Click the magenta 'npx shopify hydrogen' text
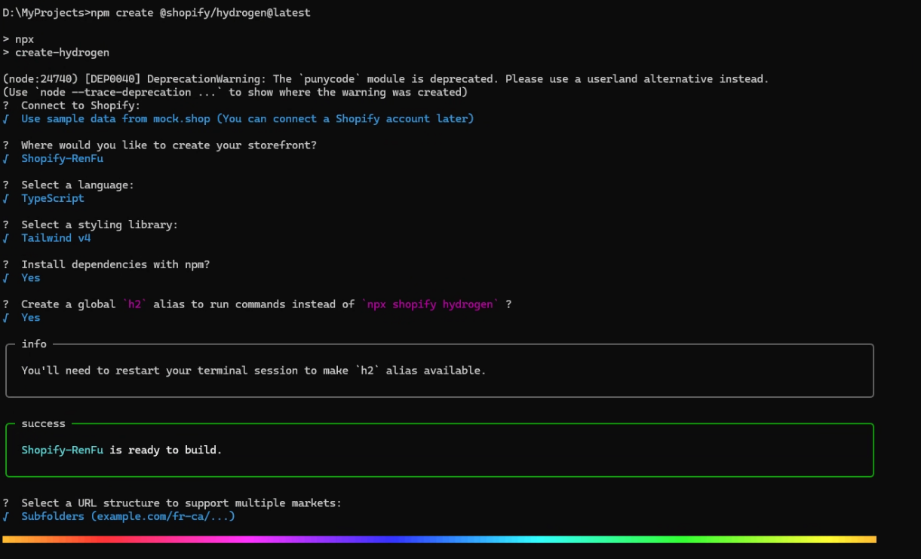The width and height of the screenshot is (921, 559). pyautogui.click(x=430, y=304)
